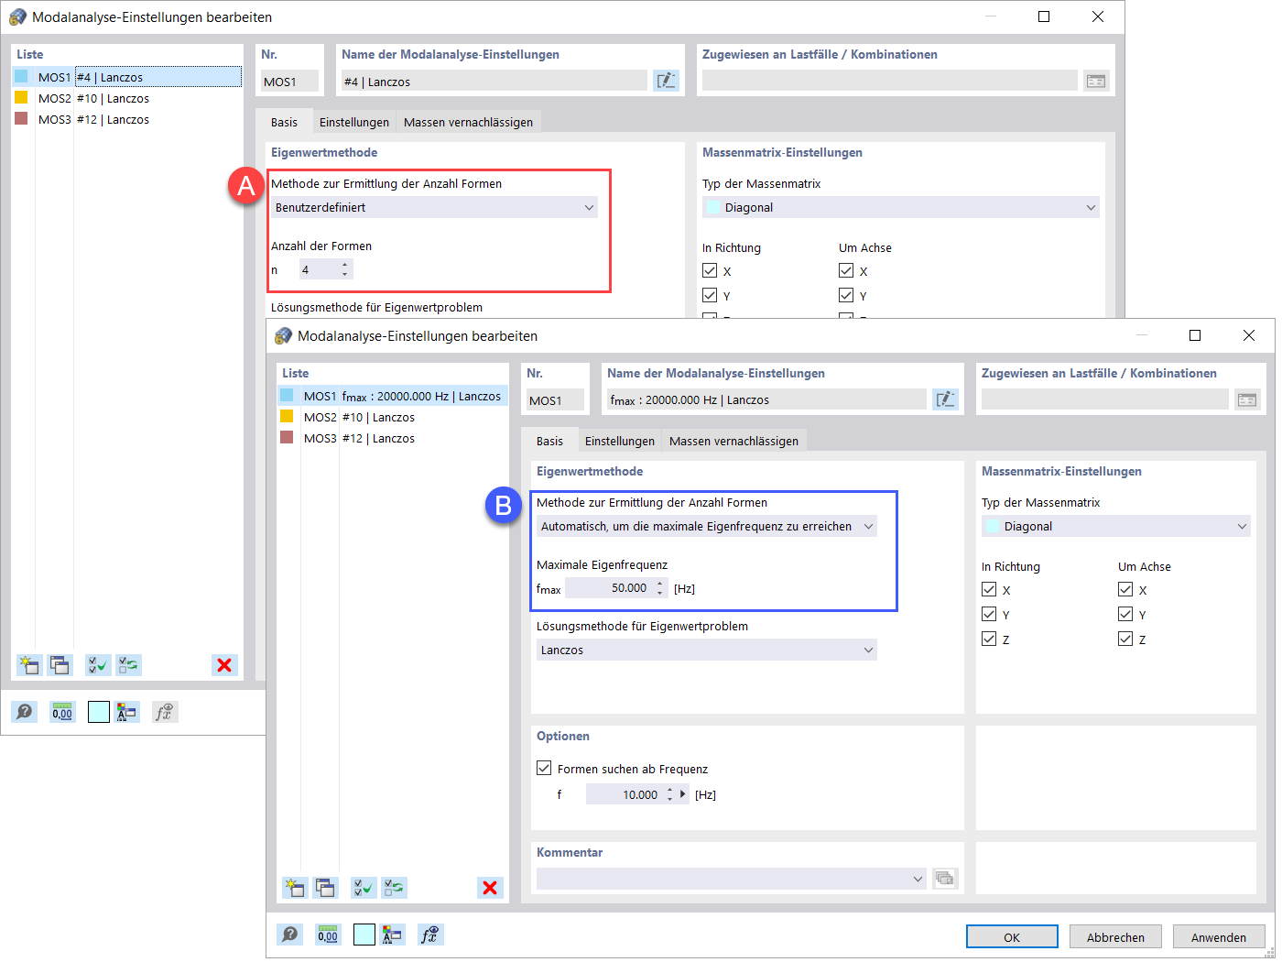Viewport: 1282px width, 962px height.
Task: Open the Benutzerdefiniert method dropdown
Action: 435,207
